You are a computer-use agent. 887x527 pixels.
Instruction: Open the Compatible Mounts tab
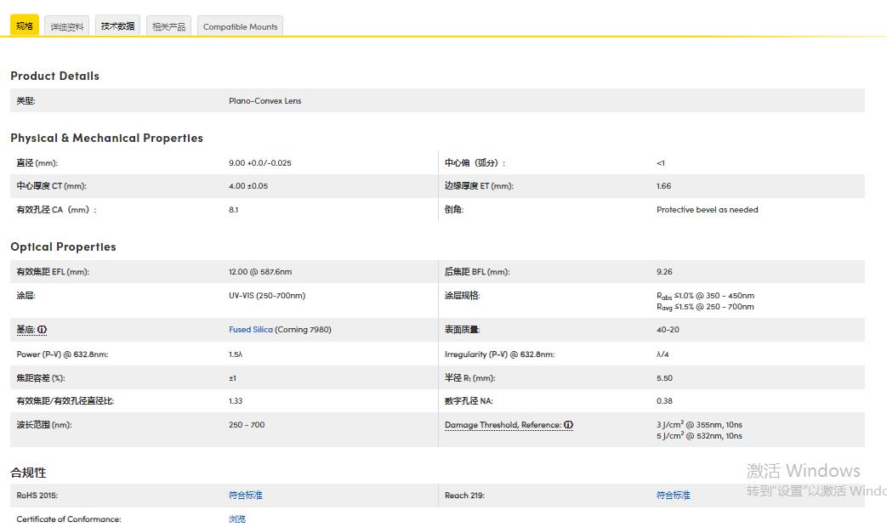240,26
